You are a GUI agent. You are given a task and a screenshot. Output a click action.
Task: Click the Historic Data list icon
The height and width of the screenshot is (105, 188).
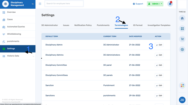coord(4,56)
